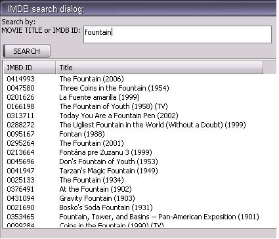The width and height of the screenshot is (279, 239).
Task: Click IMDB ID 0376491
Action: coord(20,189)
